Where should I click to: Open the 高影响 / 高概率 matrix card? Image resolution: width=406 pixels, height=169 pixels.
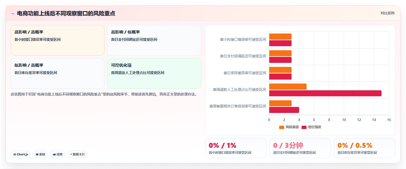point(58,40)
